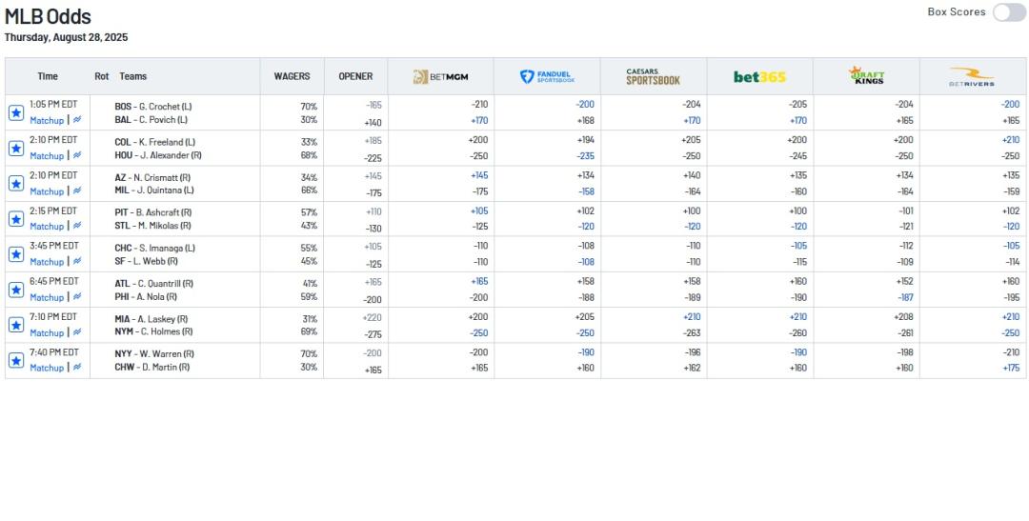This screenshot has width=1029, height=521.
Task: Open the bet365 logo header
Action: point(759,76)
